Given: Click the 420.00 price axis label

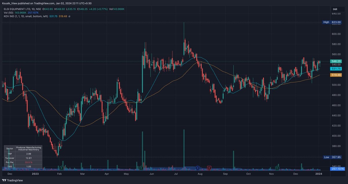Looking at the screenshot, I should coord(336,125).
